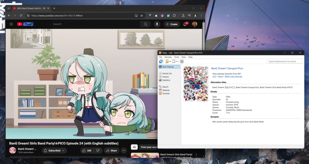Go back using the browser back arrow

(9, 16)
